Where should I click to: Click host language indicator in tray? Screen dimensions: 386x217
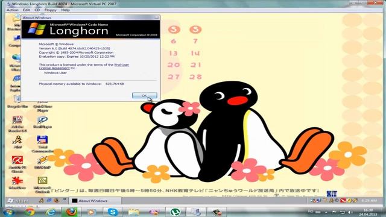tap(311, 212)
